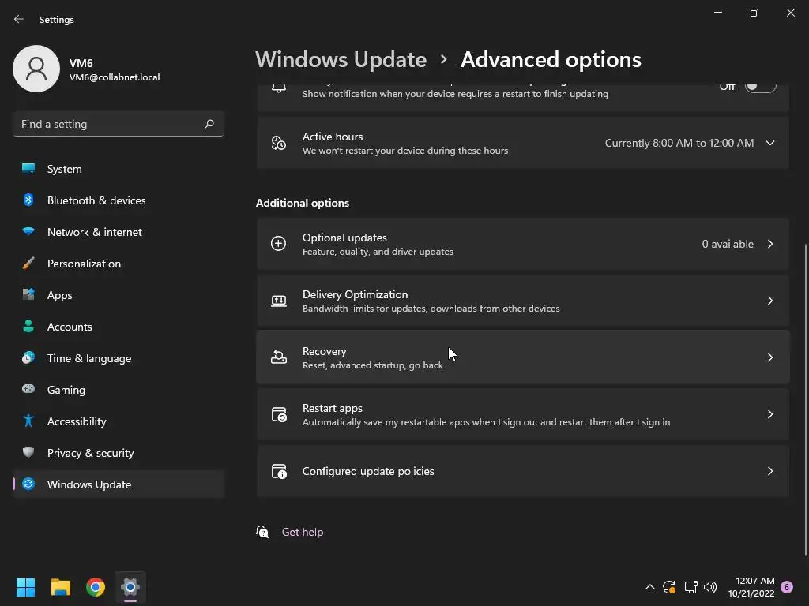809x606 pixels.
Task: Click the Privacy & security shield icon
Action: 28,452
